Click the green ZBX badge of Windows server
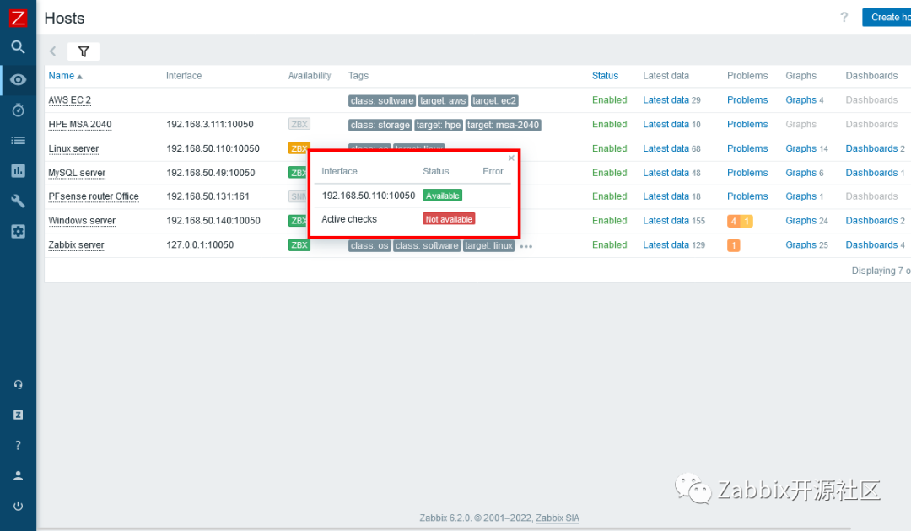The height and width of the screenshot is (531, 911). [298, 221]
